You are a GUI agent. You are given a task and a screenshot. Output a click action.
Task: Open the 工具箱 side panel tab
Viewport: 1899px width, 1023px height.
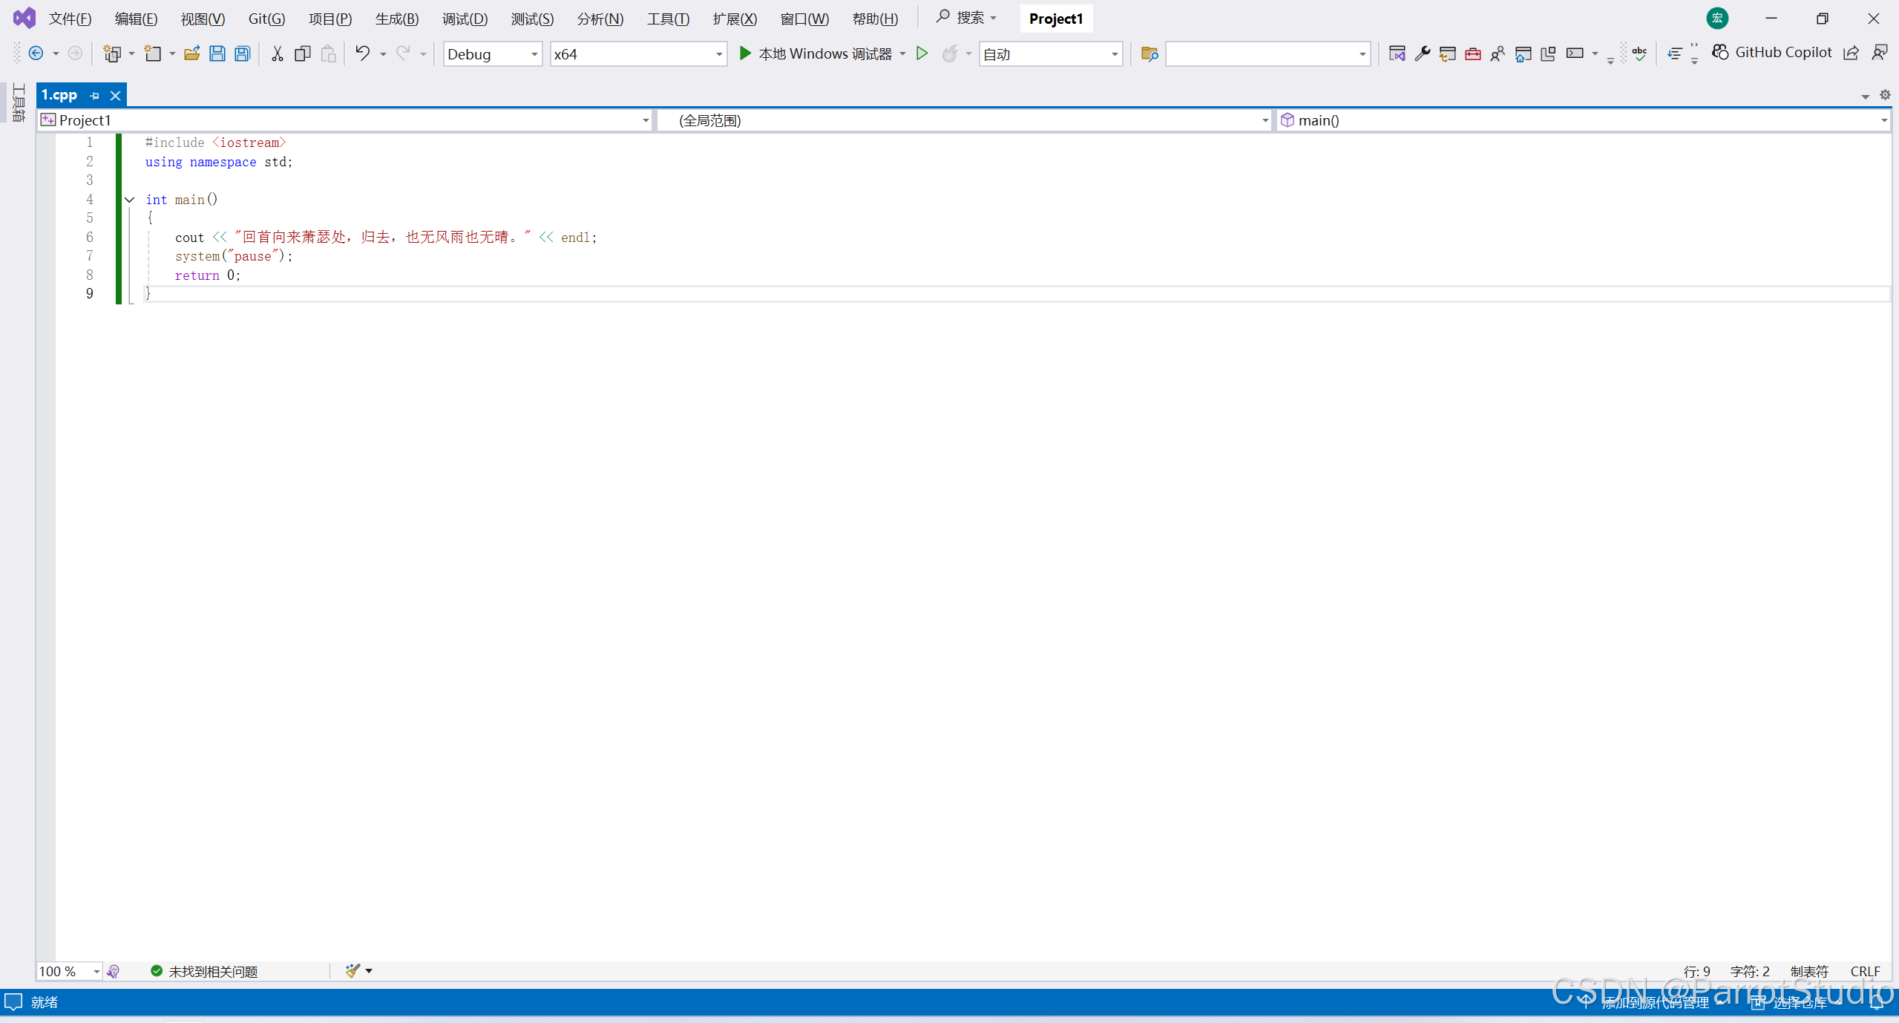coord(19,102)
